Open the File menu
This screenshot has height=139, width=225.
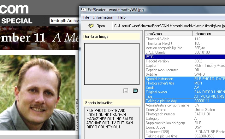pos(86,17)
